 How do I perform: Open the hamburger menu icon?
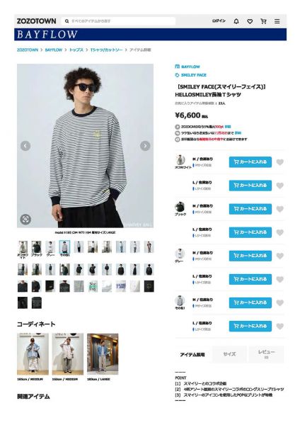[x=277, y=21]
